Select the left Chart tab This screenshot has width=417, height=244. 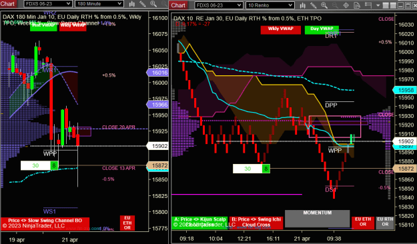8,4
